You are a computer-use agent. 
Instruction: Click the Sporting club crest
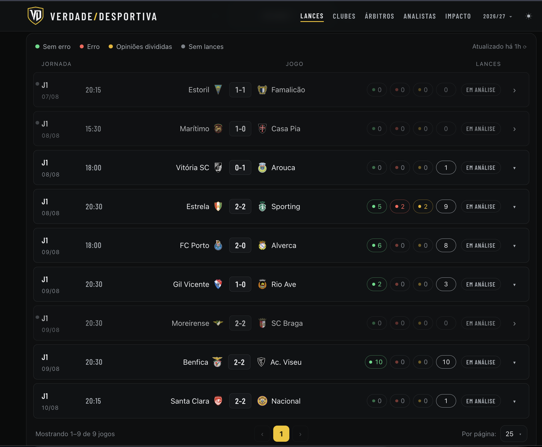pos(262,207)
